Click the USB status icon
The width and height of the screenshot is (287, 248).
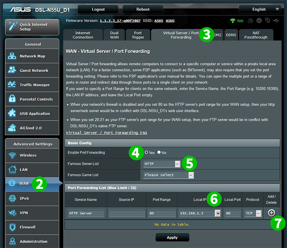click(x=276, y=21)
